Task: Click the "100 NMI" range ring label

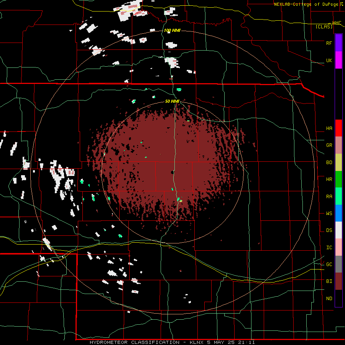Action: tap(172, 30)
